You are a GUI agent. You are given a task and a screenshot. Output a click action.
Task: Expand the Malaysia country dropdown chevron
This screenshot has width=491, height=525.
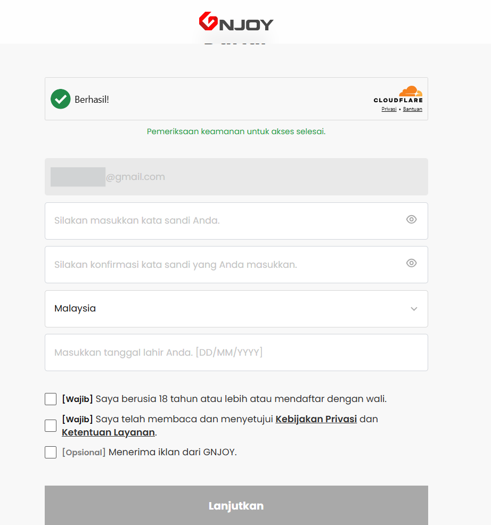click(x=414, y=309)
